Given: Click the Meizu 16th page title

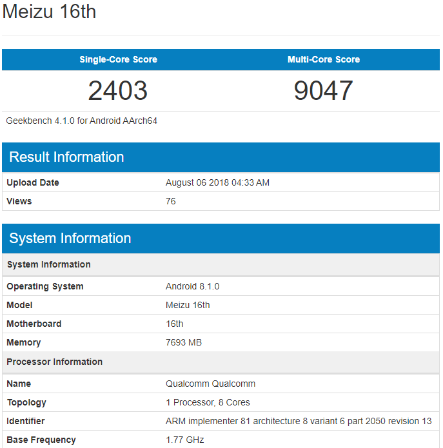Looking at the screenshot, I should (49, 12).
